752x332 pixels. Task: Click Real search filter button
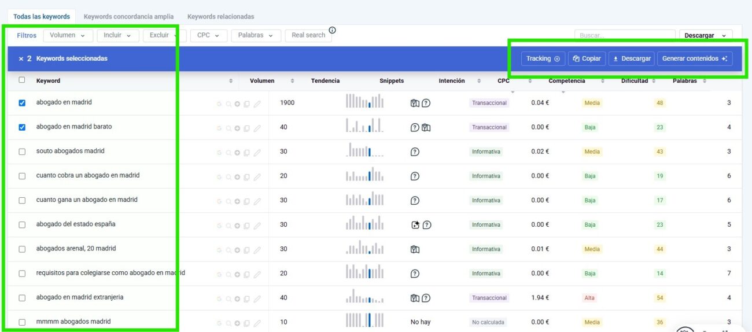(308, 35)
